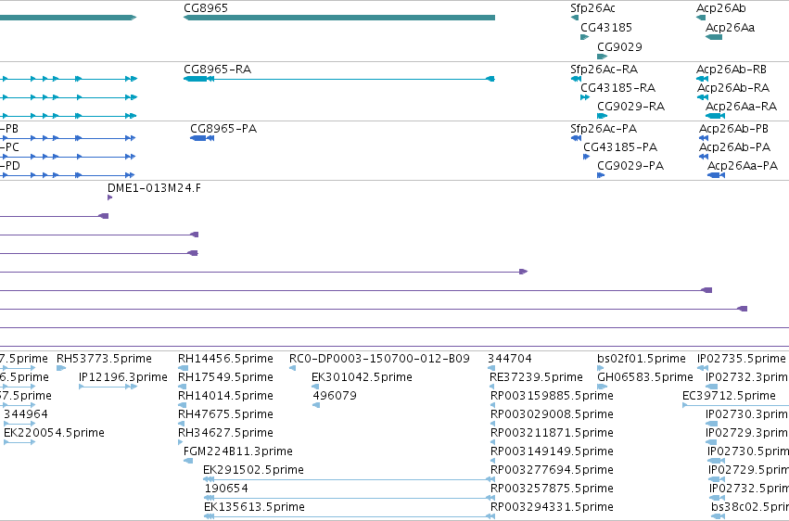The width and height of the screenshot is (789, 521).
Task: Click the EC39712.5prime EST
Action: [735, 405]
